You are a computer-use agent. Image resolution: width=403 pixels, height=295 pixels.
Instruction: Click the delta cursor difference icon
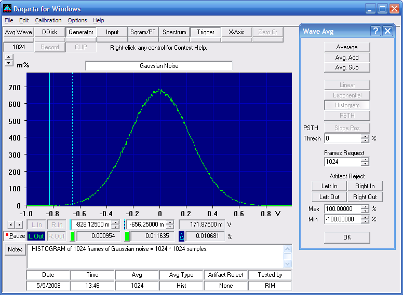[181, 236]
